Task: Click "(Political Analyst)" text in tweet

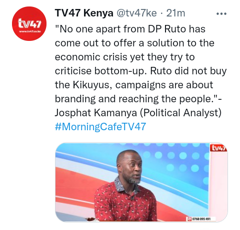Action: (180, 113)
